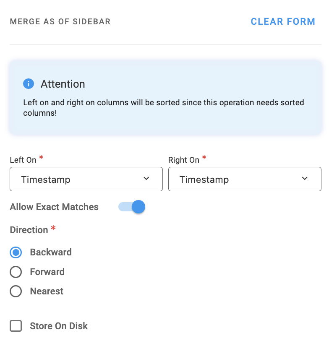Screen dimensions: 329x364
Task: Click the blue info icon beside Attention
Action: [29, 84]
